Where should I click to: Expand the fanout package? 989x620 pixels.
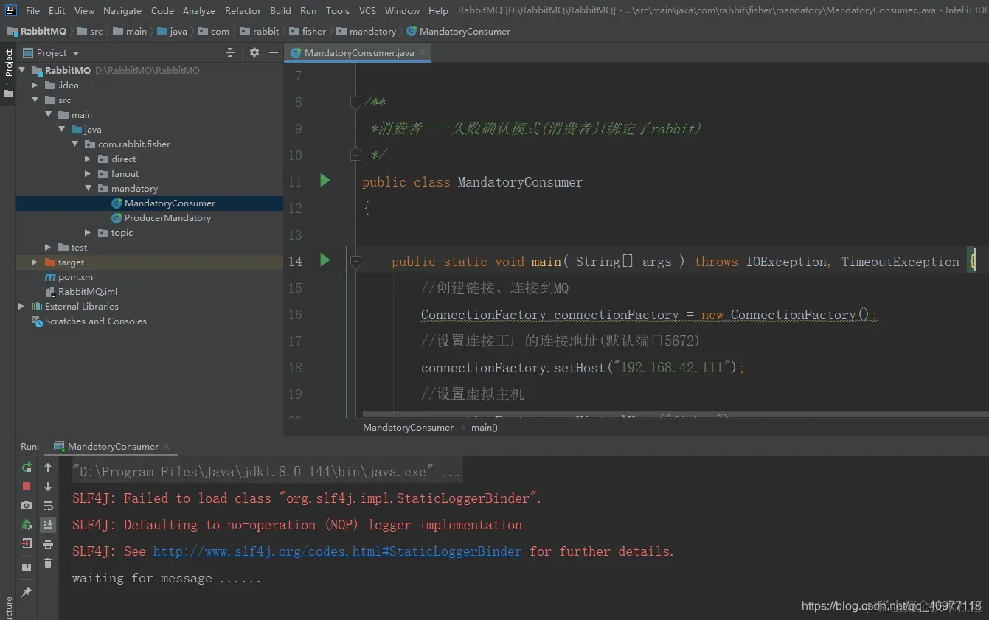click(x=88, y=174)
